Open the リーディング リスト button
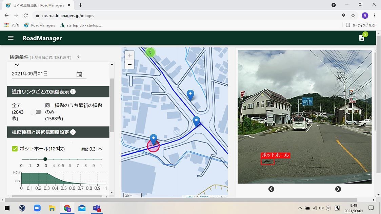381x214 pixels. (x=361, y=25)
